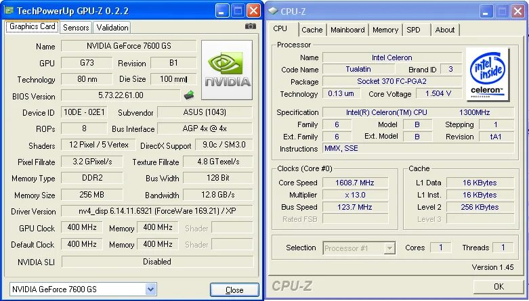The width and height of the screenshot is (529, 301).
Task: Click the Device ID field 10DE - 02E1
Action: (x=84, y=112)
